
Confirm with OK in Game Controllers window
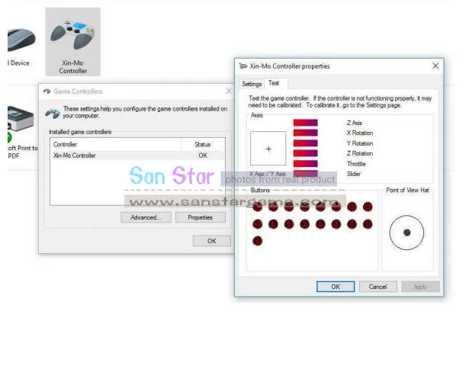click(212, 241)
